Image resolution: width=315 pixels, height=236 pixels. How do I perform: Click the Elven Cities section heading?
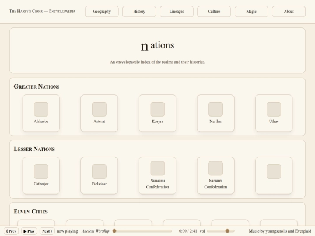tap(31, 212)
